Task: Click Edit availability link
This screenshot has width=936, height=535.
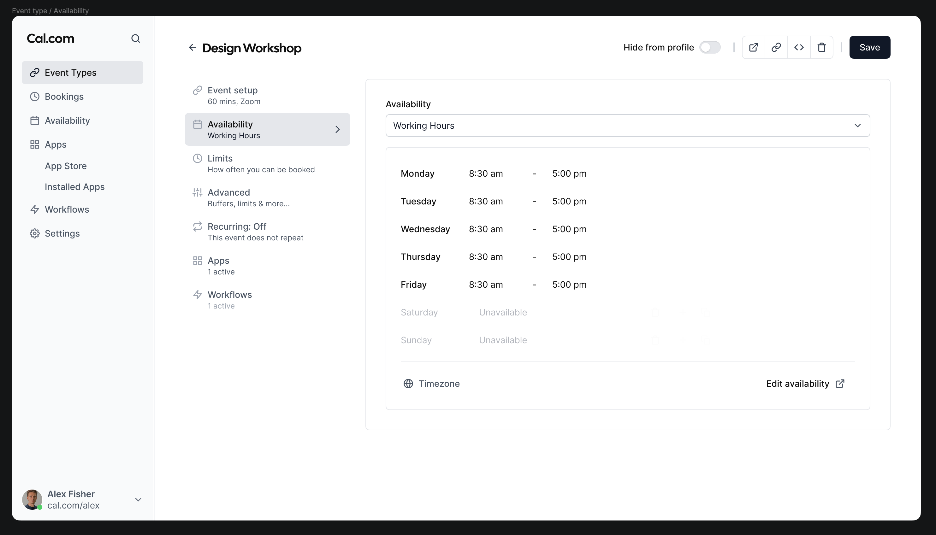Action: point(805,384)
